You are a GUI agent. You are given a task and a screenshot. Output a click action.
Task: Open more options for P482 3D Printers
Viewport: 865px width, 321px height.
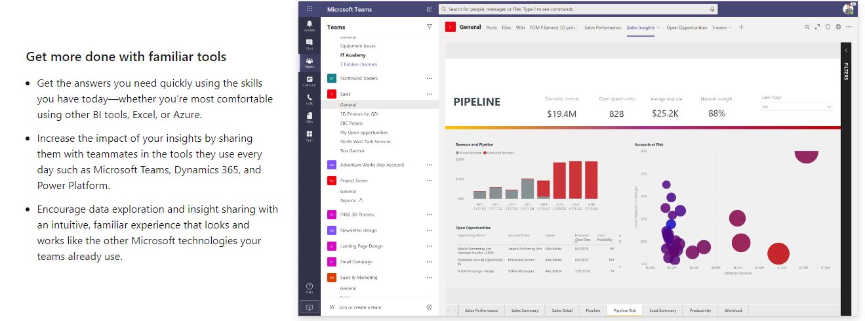pos(430,215)
